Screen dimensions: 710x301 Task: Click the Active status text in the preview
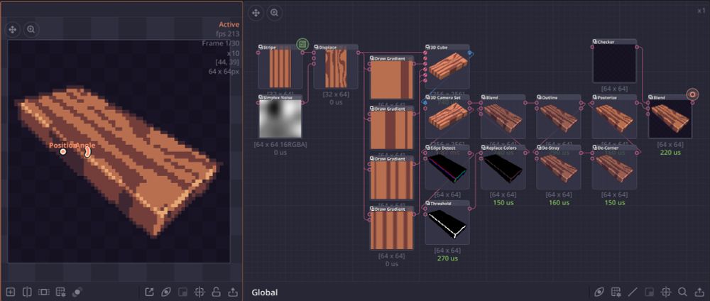[x=229, y=24]
